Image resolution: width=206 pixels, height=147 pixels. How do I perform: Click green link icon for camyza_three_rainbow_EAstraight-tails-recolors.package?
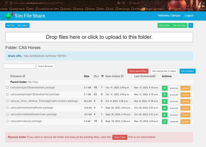tap(165, 102)
